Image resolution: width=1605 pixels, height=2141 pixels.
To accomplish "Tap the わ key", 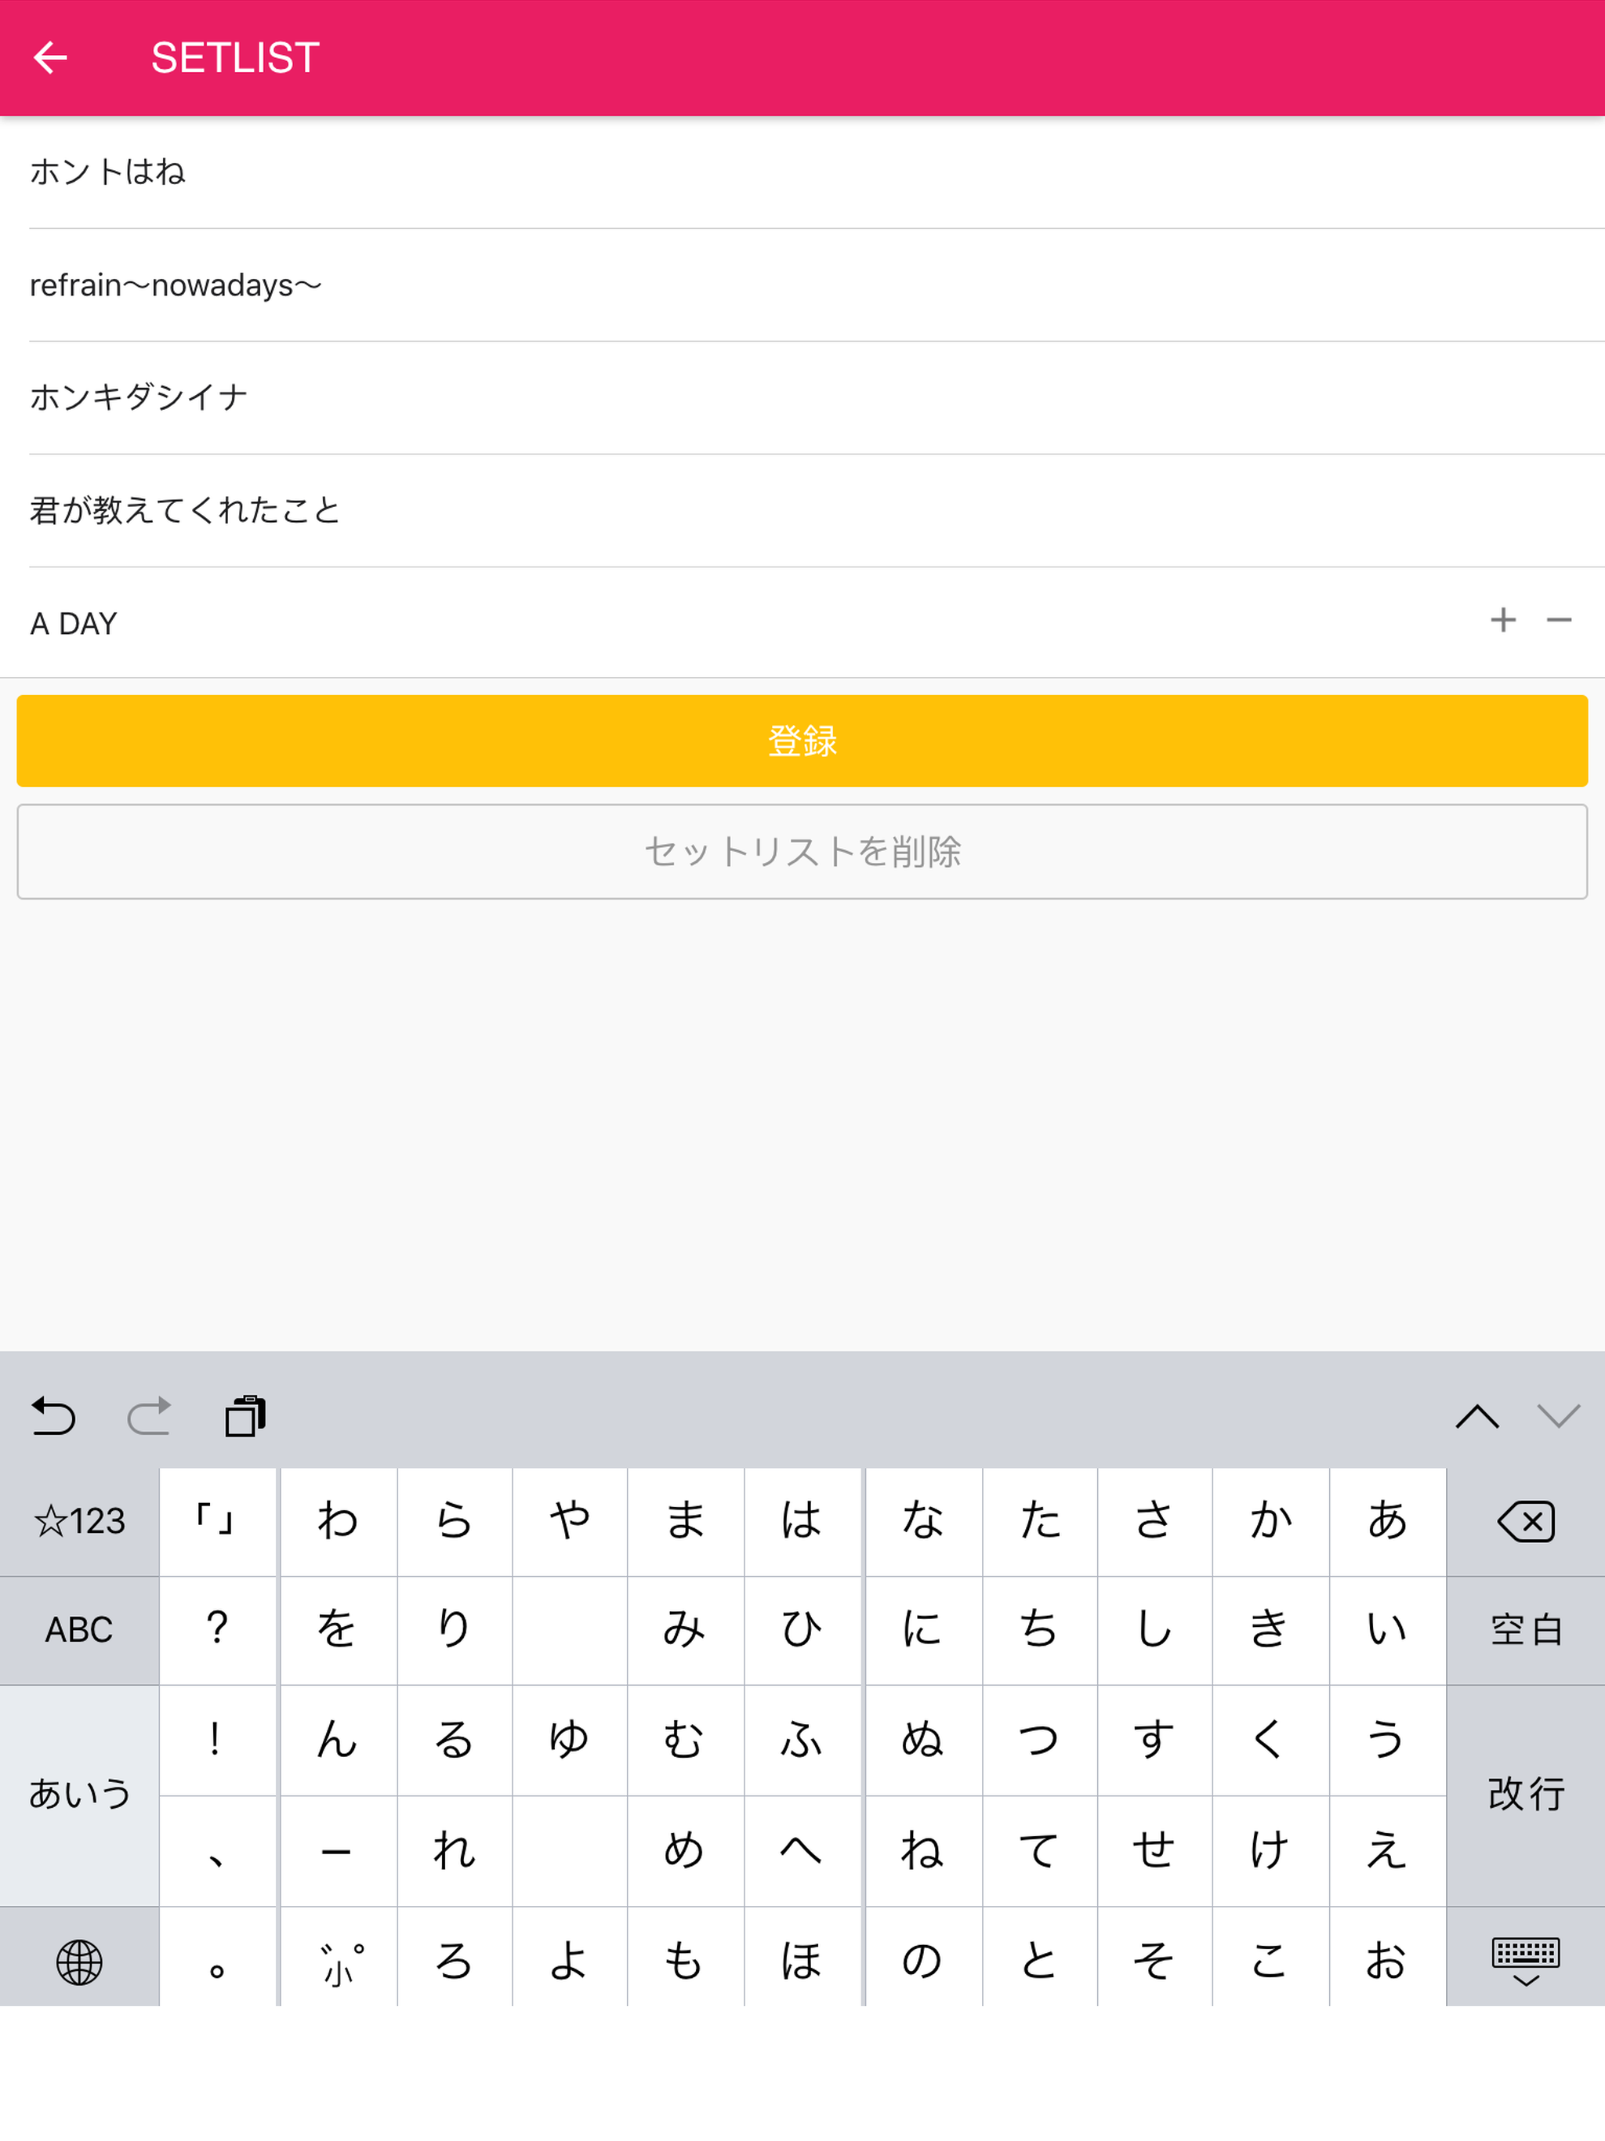I will (x=338, y=1522).
